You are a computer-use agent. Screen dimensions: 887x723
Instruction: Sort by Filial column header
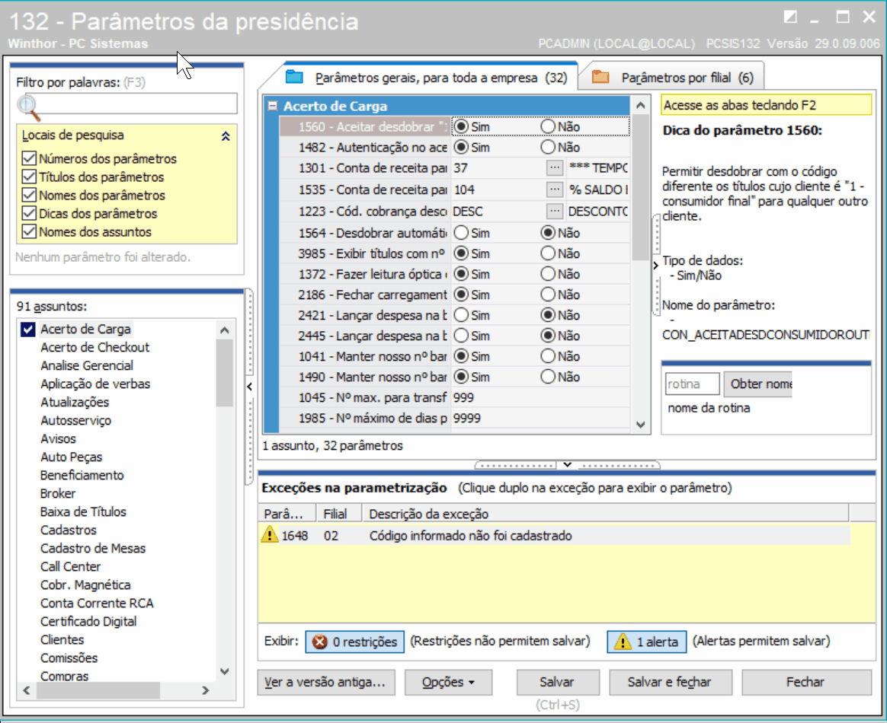(x=338, y=514)
